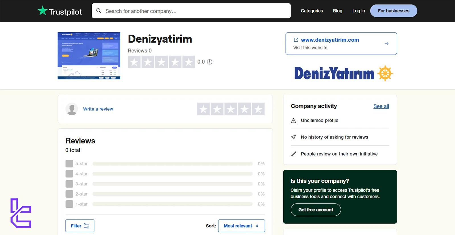Screen dimensions: 455x235
Task: Open the Most relevant sort dropdown
Action: [x=241, y=226]
